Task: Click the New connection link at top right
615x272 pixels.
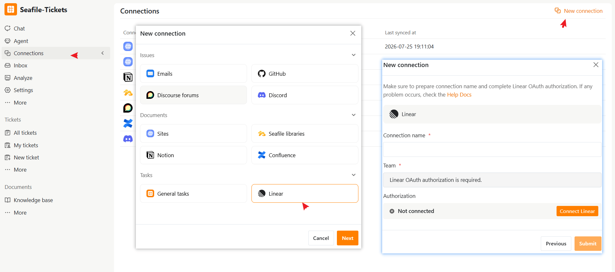Action: click(579, 11)
